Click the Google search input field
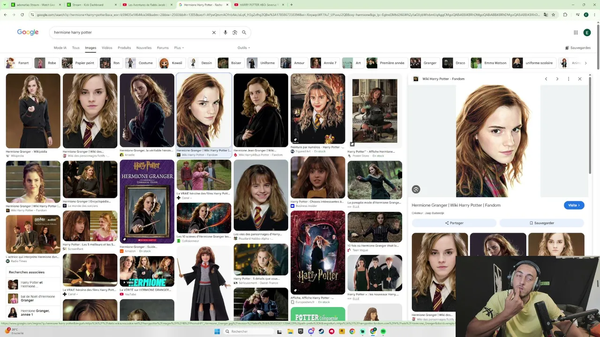The width and height of the screenshot is (600, 337). [130, 32]
